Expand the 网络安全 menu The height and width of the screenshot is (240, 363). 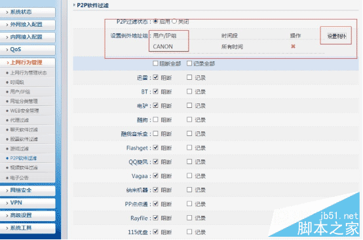click(x=28, y=190)
